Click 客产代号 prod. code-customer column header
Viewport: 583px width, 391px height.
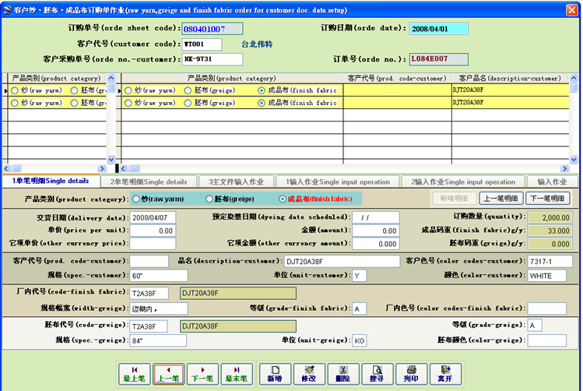[x=397, y=78]
